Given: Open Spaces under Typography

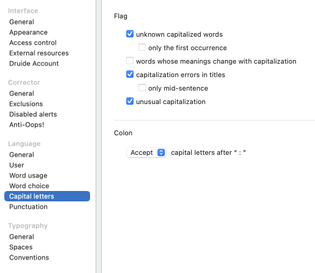Looking at the screenshot, I should (x=21, y=247).
